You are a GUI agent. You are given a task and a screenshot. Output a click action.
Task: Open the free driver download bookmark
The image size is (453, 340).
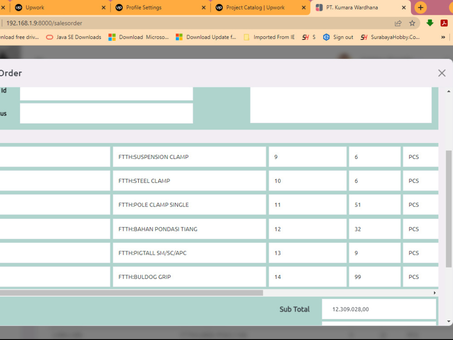(19, 37)
